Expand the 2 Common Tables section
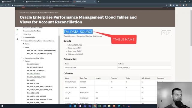This screenshot has height=108, width=192. (x=22, y=37)
